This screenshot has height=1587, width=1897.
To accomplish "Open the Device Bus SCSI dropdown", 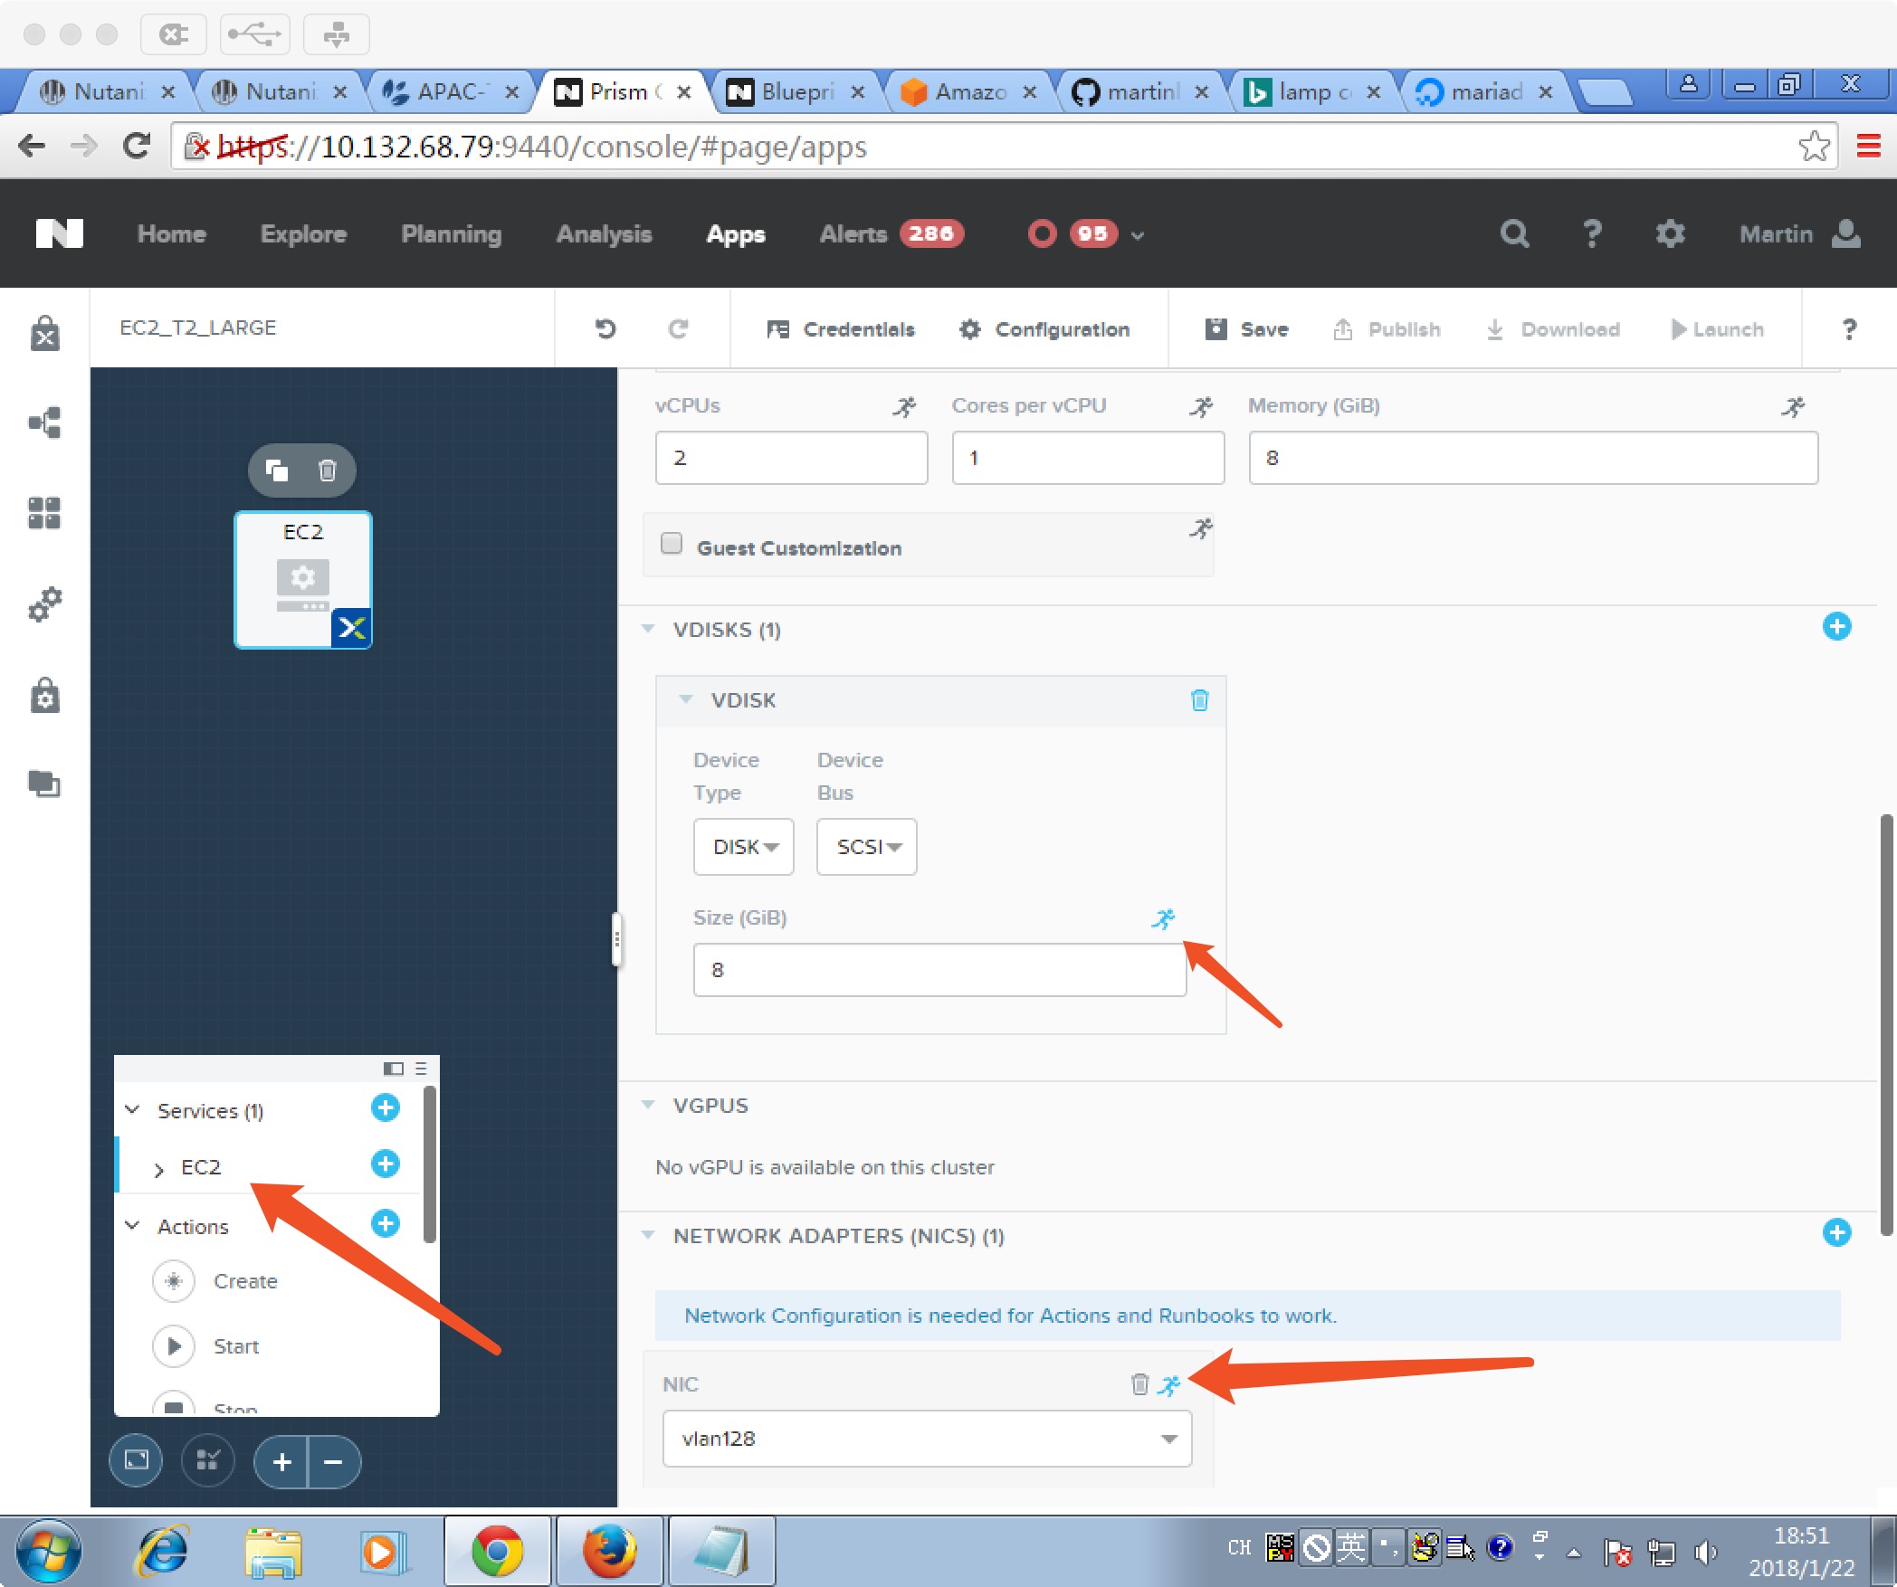I will coord(867,847).
